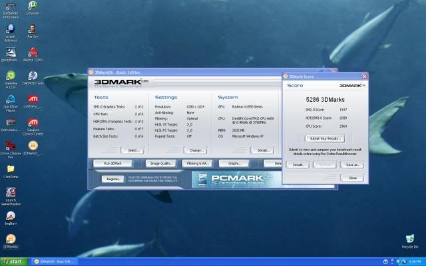Click the Graphs... button
Viewport: 426px width, 266px height.
point(234,164)
